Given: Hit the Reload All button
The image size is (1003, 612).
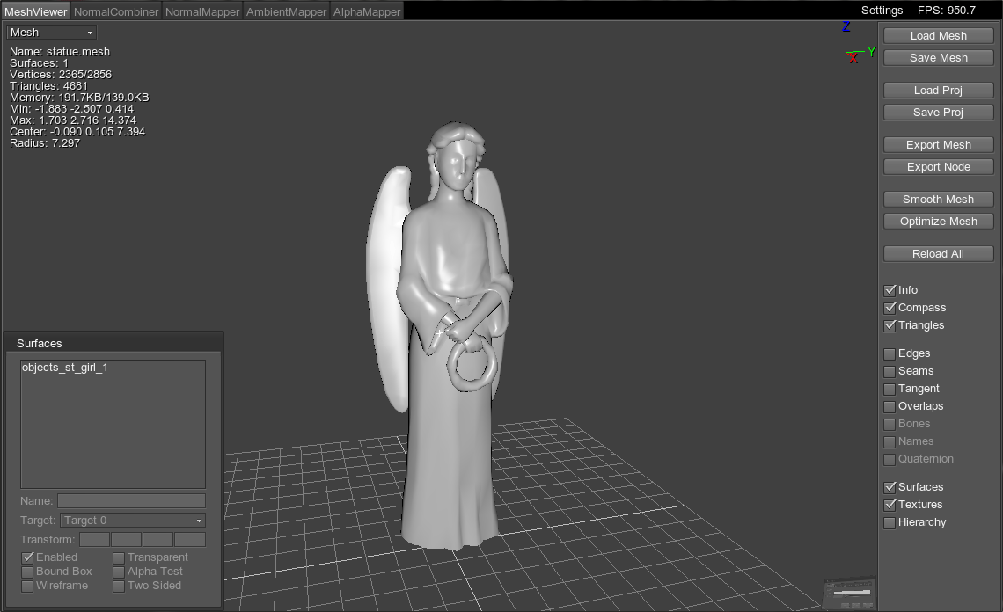Looking at the screenshot, I should point(938,254).
